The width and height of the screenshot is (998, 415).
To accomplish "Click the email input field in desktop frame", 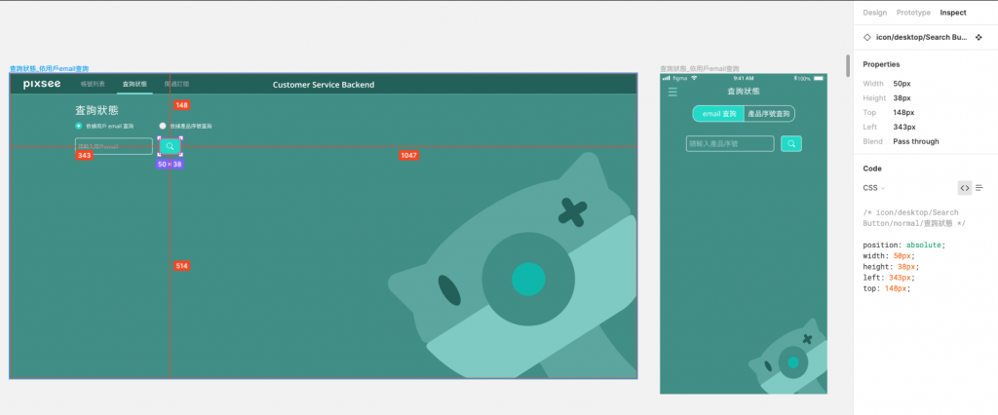I will 114,146.
